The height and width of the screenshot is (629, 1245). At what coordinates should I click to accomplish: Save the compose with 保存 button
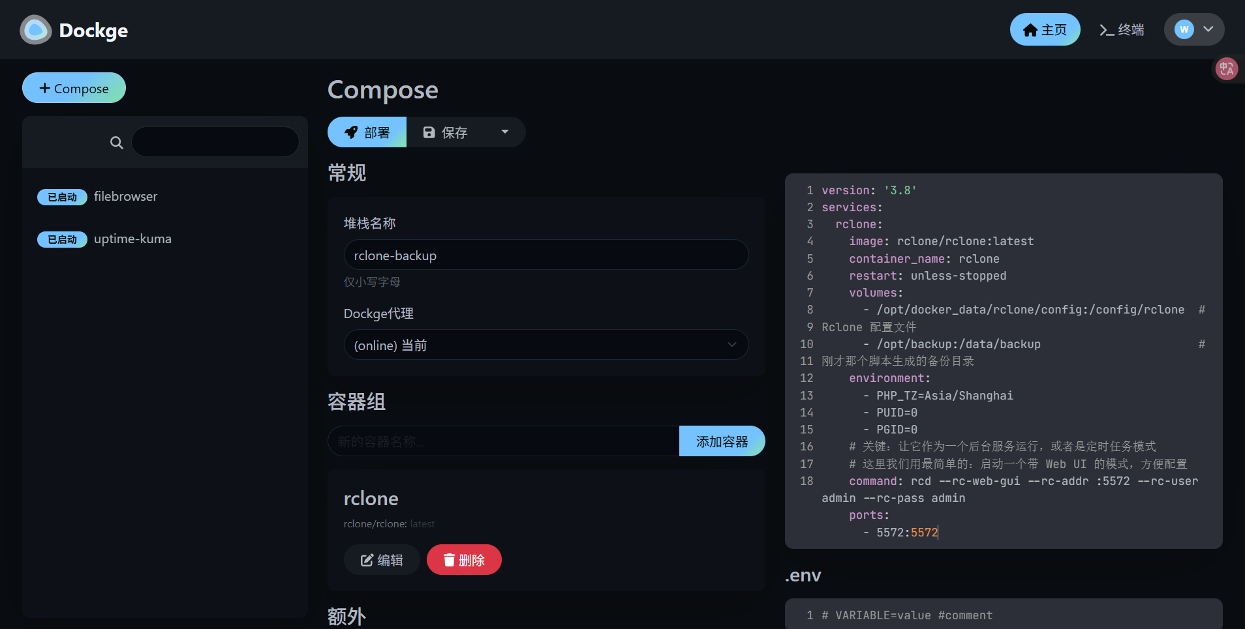tap(446, 132)
